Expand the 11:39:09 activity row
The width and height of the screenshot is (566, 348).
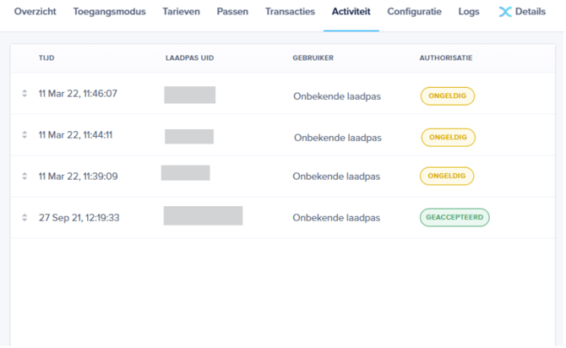(24, 177)
